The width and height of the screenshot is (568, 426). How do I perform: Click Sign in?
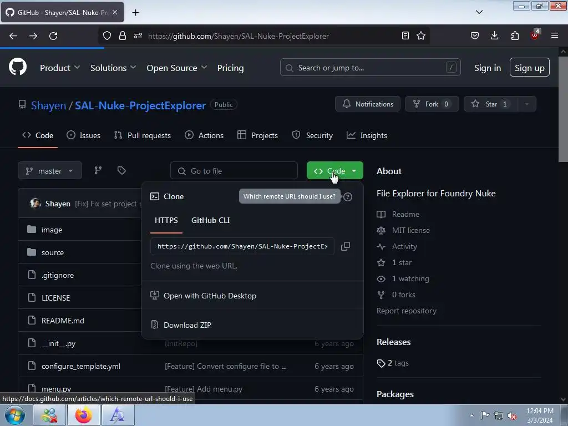tap(487, 68)
